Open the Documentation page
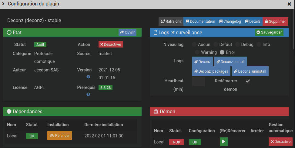This screenshot has height=148, width=295. [x=200, y=21]
